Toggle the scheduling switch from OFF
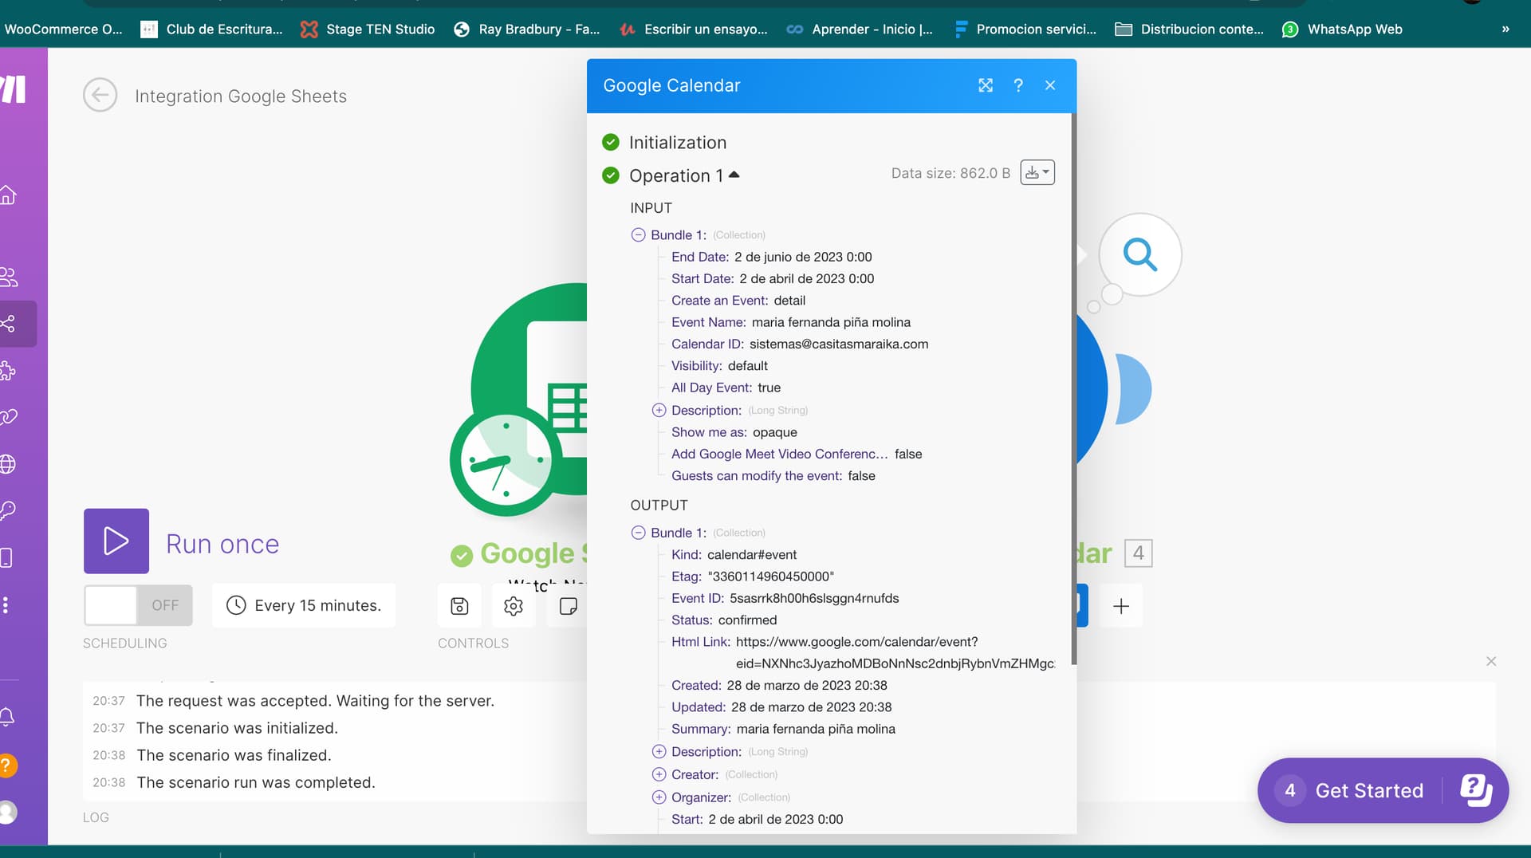Screen dimensions: 1531x858 pyautogui.click(x=138, y=605)
